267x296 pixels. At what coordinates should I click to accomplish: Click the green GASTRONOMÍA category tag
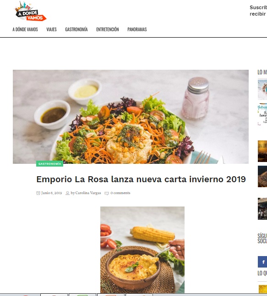49,164
